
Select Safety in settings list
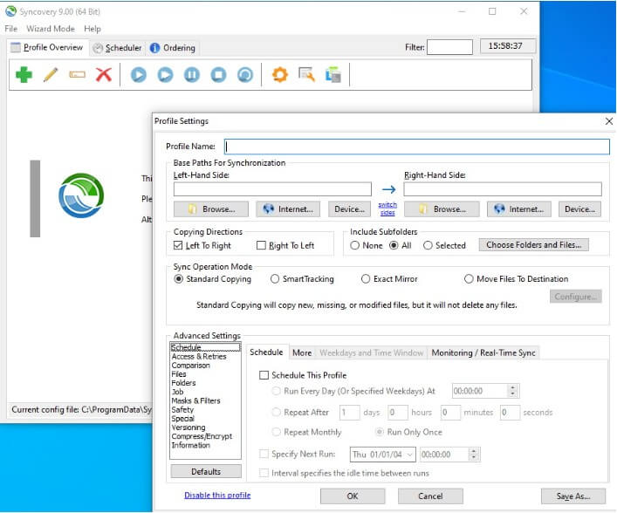click(x=182, y=409)
